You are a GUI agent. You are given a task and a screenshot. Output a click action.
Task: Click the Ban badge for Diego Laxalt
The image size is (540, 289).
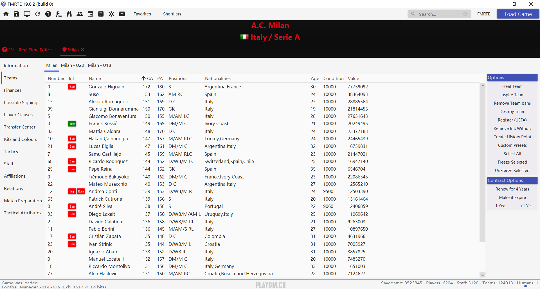tap(72, 214)
